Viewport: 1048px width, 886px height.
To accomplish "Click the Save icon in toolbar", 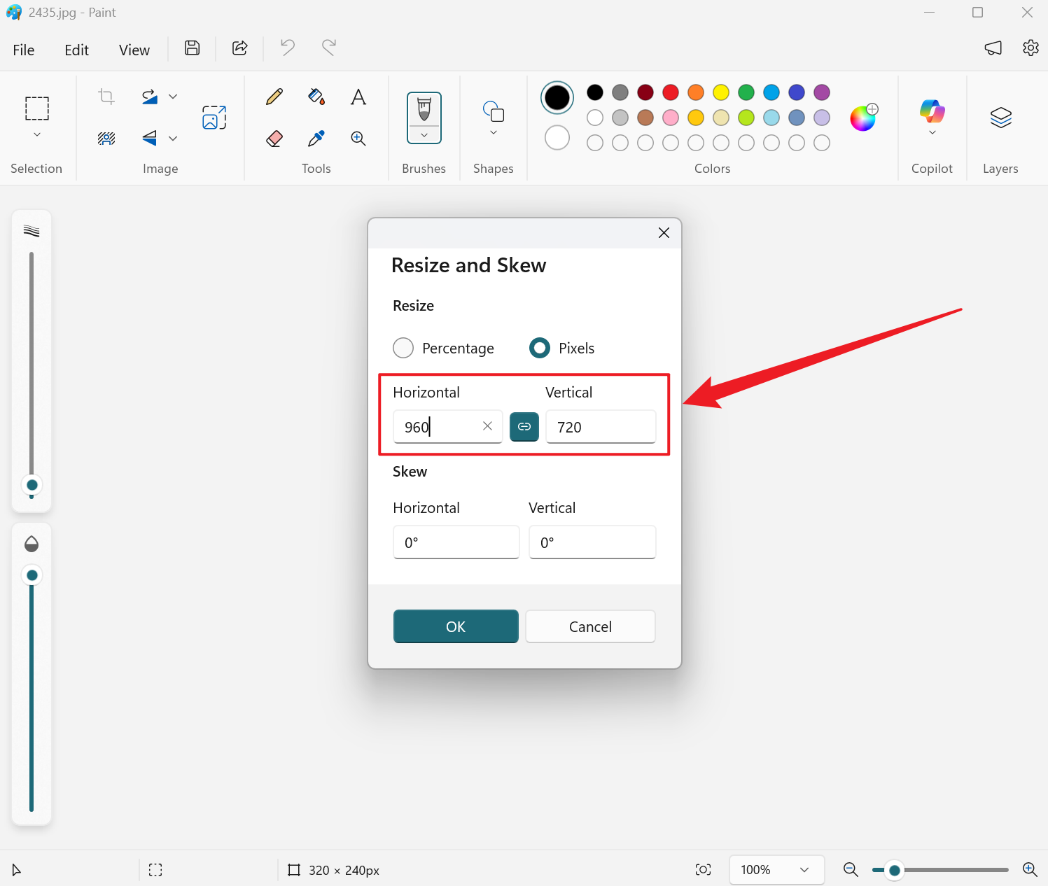I will tap(192, 48).
